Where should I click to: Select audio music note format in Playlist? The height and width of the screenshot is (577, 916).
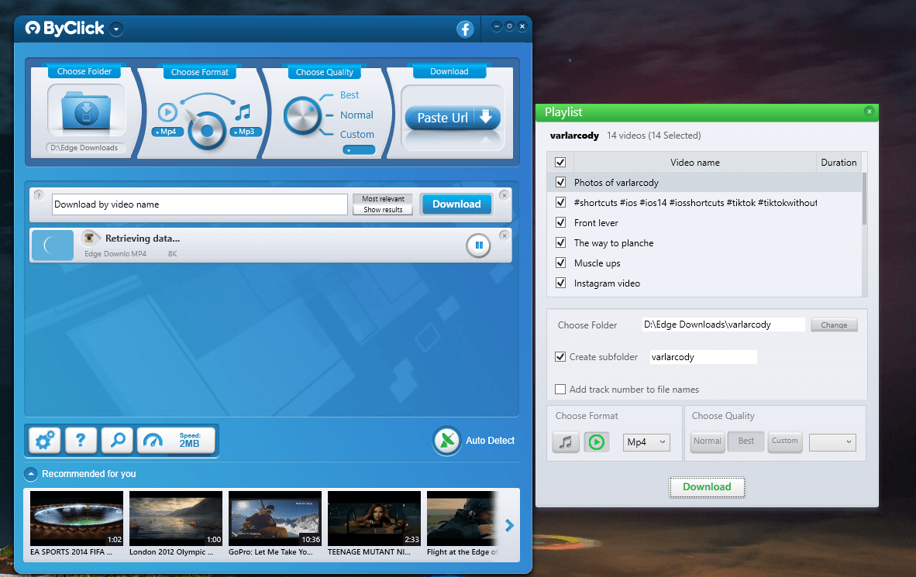566,442
